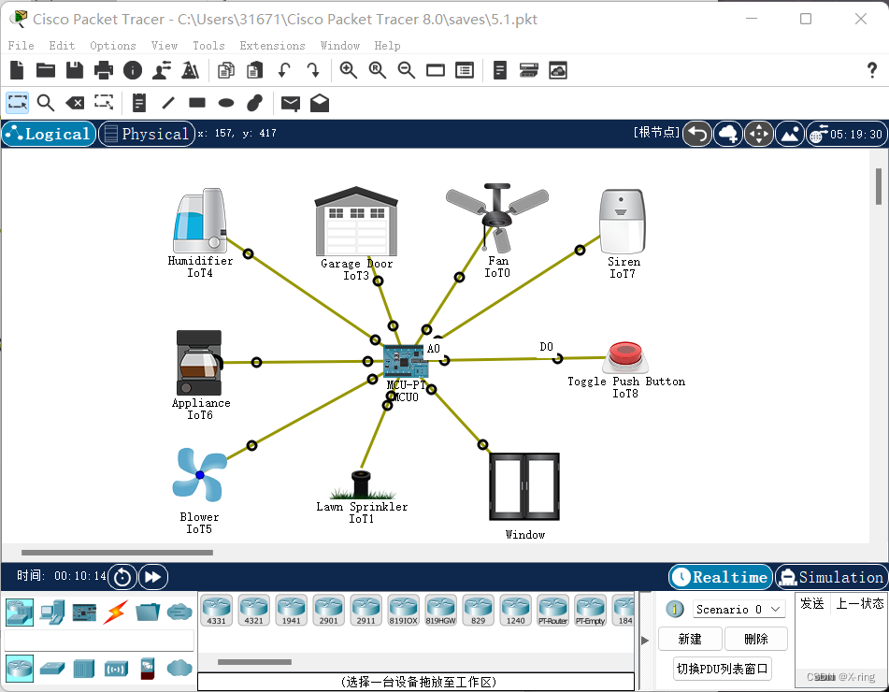This screenshot has width=889, height=692.
Task: Click the fast forward time button
Action: coord(153,577)
